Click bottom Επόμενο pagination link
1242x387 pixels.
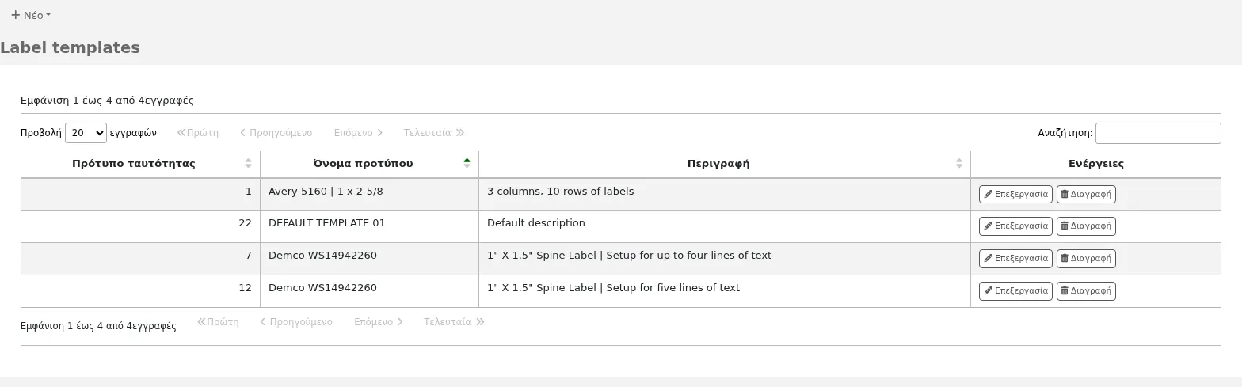coord(379,322)
